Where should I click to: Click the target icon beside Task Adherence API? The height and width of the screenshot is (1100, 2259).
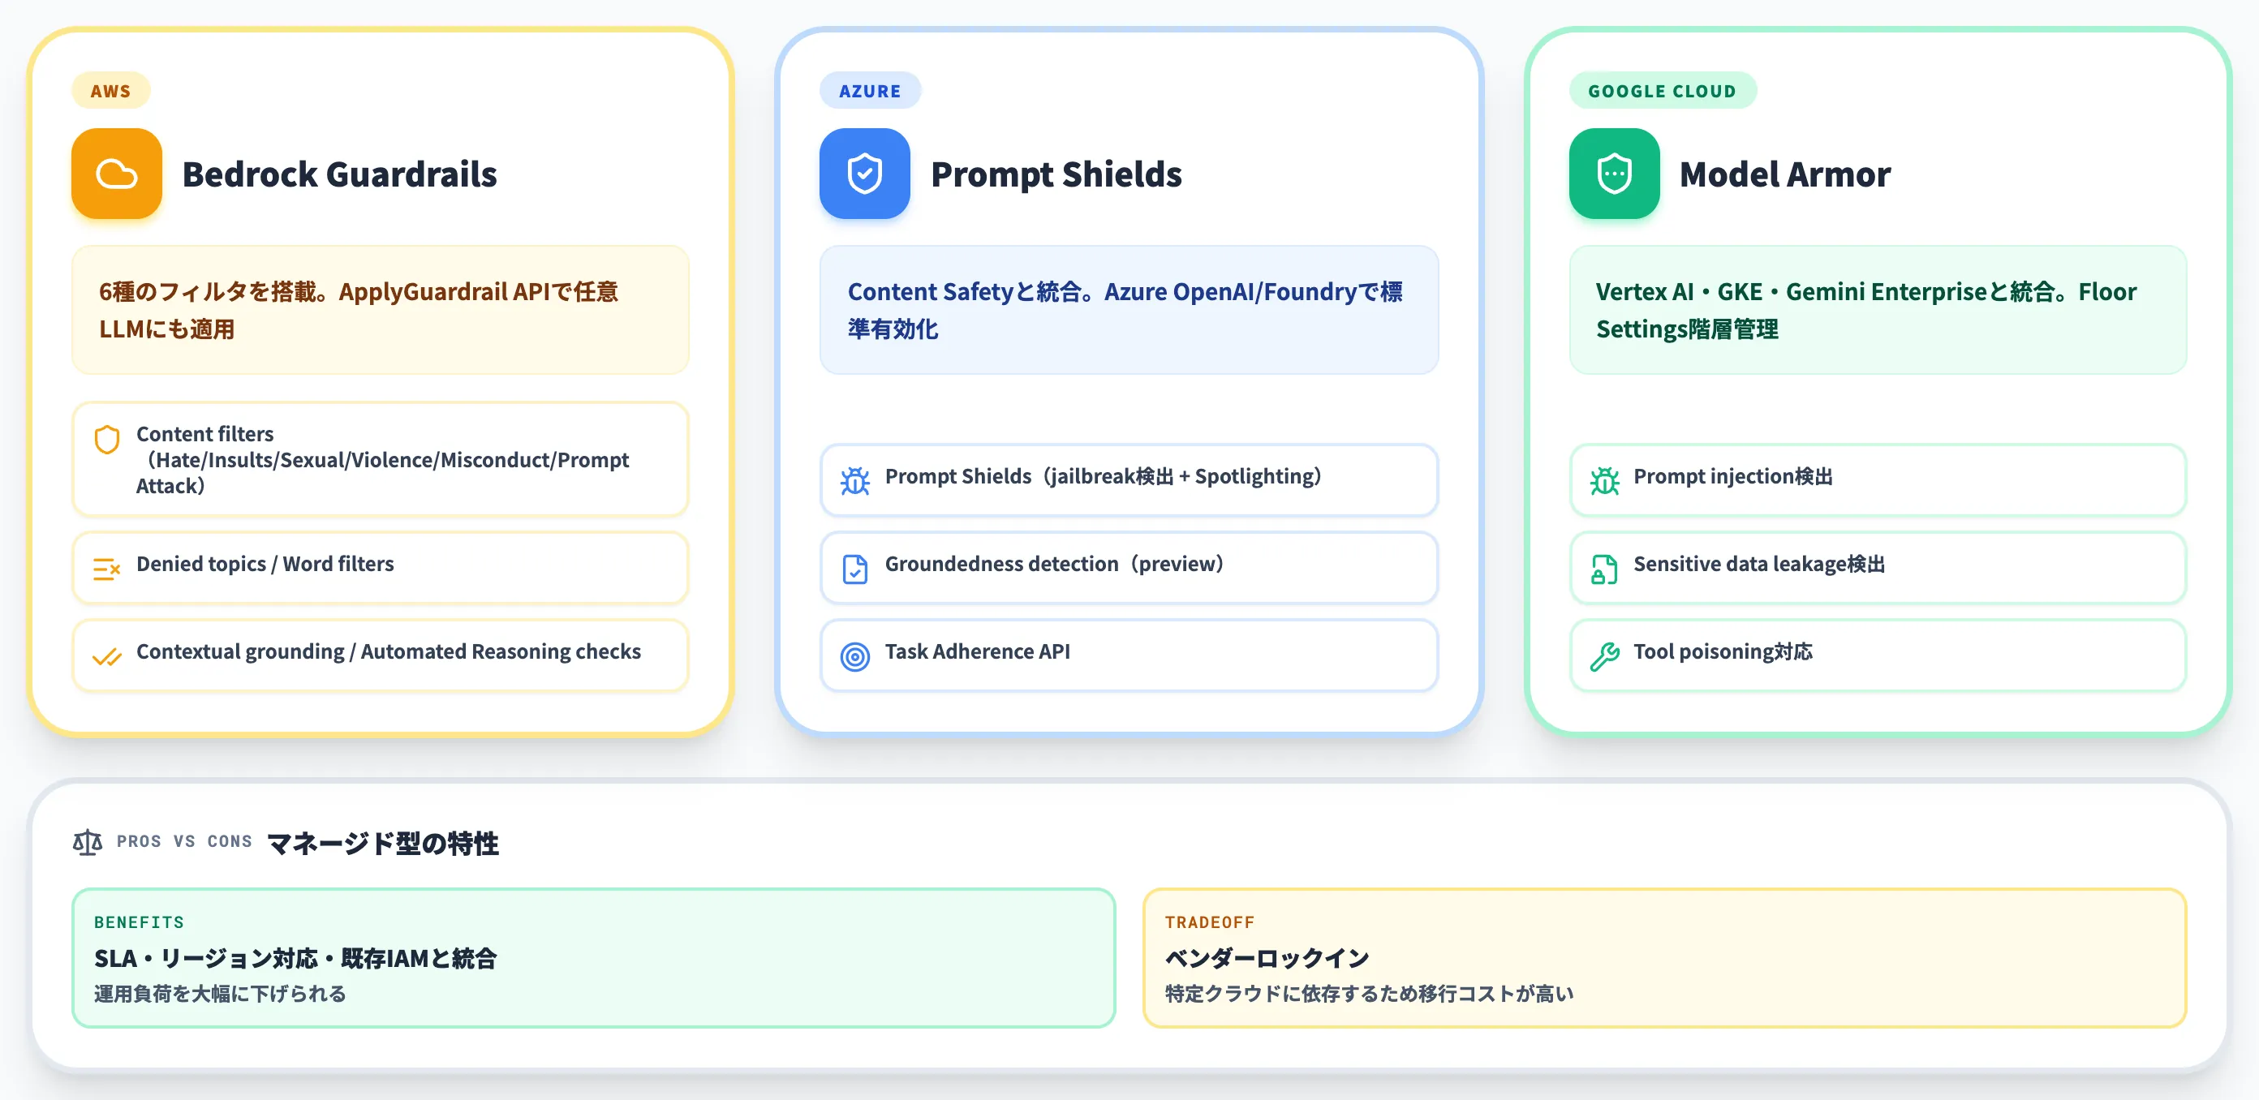(x=855, y=656)
